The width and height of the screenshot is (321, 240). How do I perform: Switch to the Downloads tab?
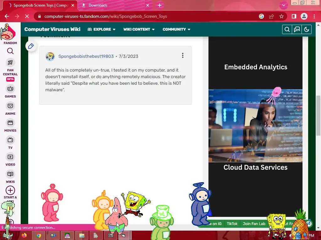coord(113,5)
